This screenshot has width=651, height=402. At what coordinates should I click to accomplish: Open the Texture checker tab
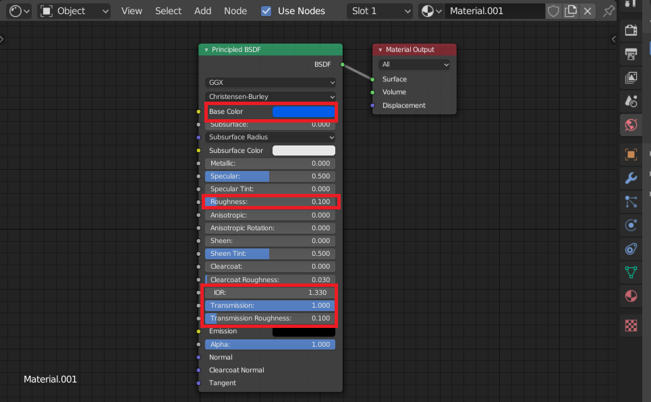(x=631, y=326)
